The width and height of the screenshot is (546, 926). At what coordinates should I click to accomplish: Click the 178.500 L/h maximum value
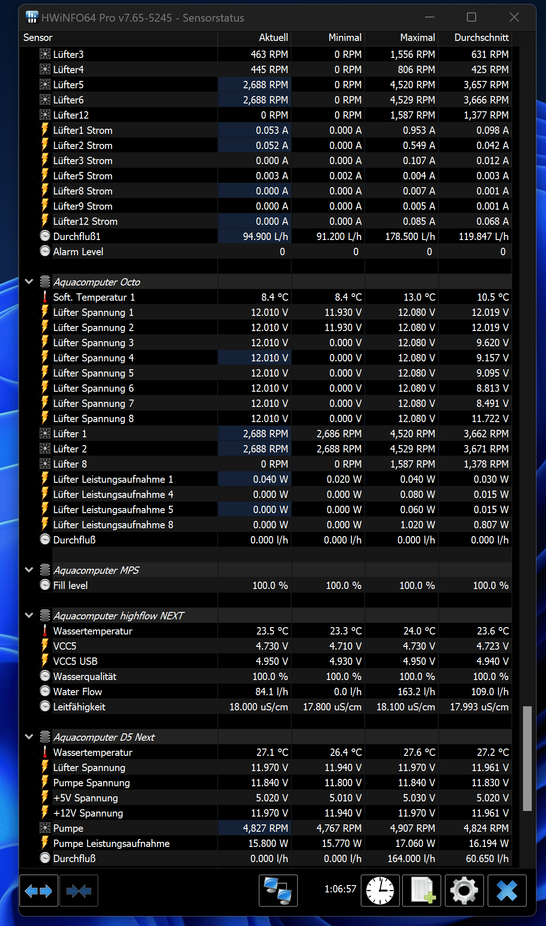[410, 236]
